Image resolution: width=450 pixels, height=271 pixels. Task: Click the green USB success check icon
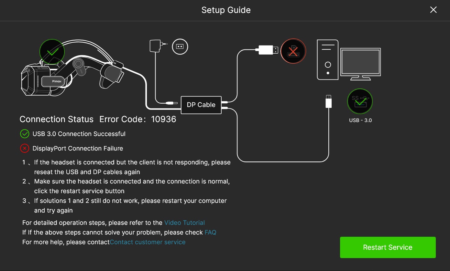pos(25,134)
